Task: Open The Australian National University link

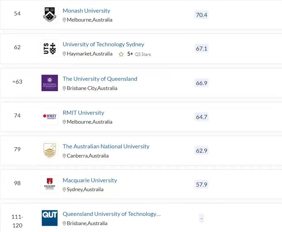Action: pos(106,146)
